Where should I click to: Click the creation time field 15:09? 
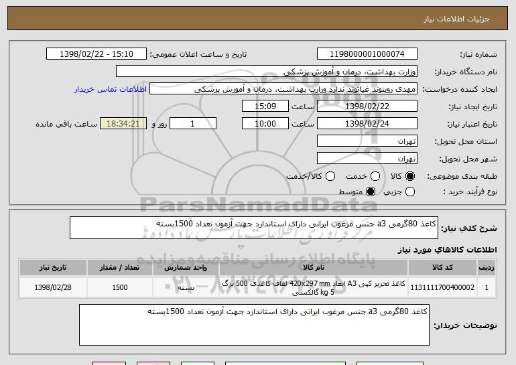click(265, 106)
